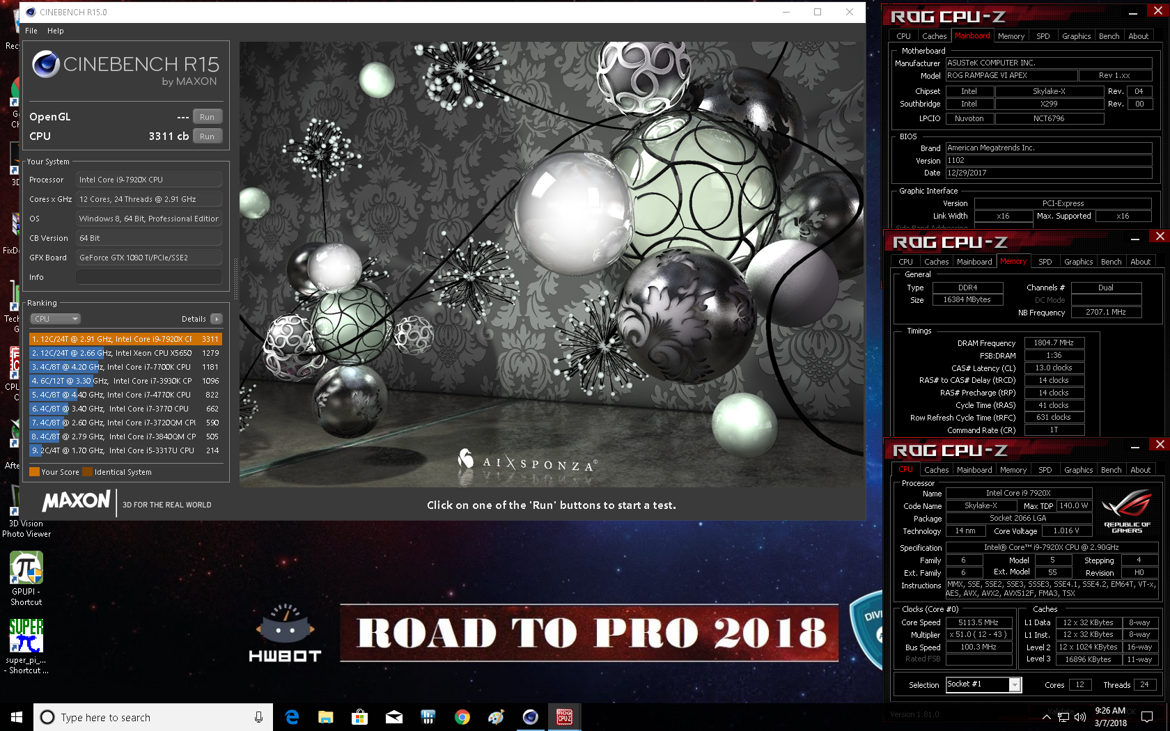This screenshot has height=731, width=1170.
Task: Click the Info input field
Action: pyautogui.click(x=149, y=277)
